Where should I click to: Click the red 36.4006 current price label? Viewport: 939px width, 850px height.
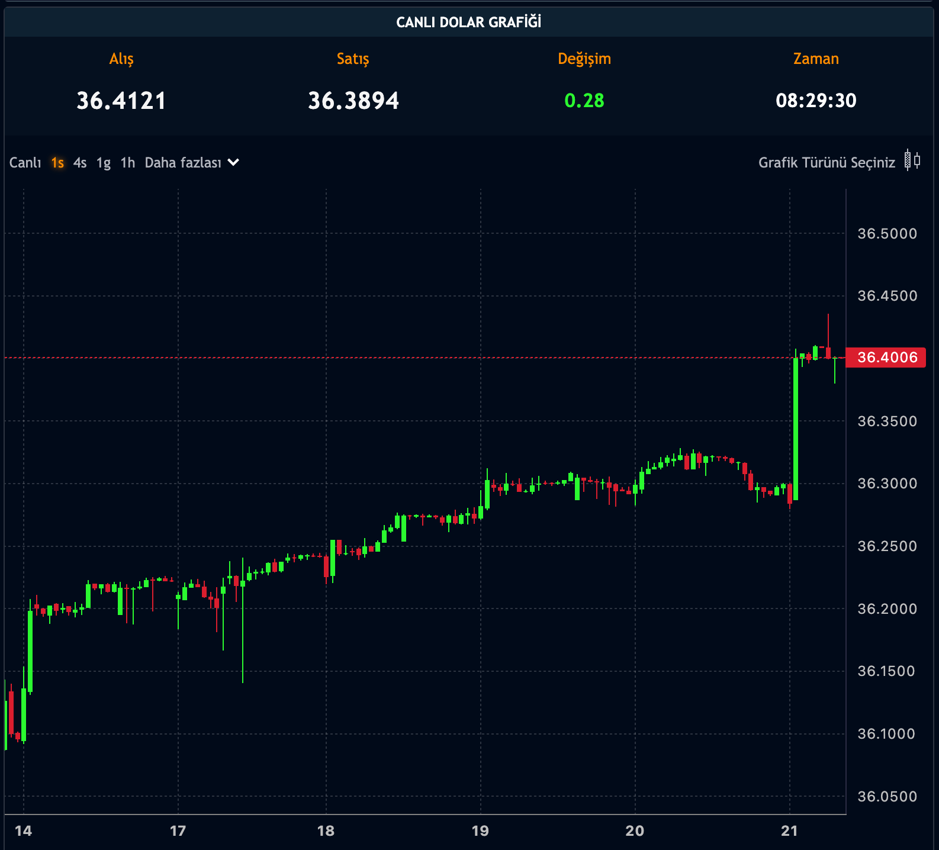tap(886, 358)
